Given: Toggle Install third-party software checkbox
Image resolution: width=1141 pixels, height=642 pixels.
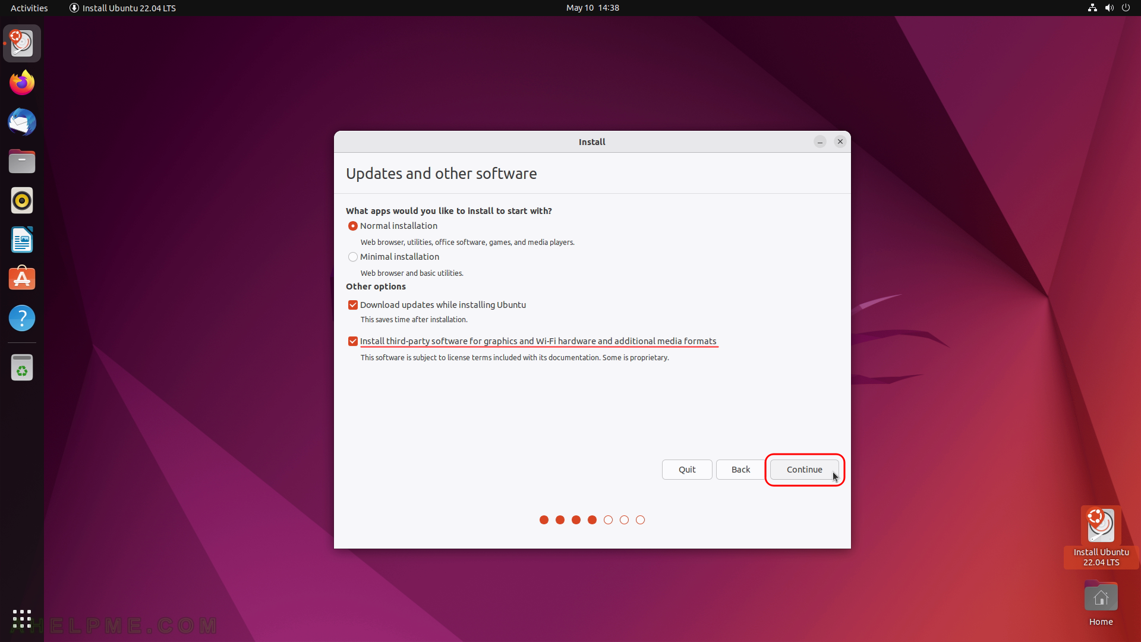Looking at the screenshot, I should click(353, 341).
